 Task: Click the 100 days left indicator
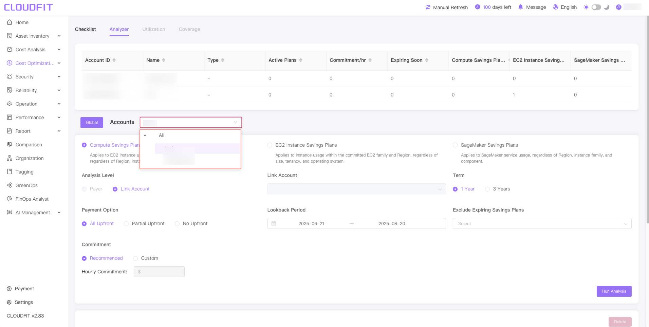[493, 7]
